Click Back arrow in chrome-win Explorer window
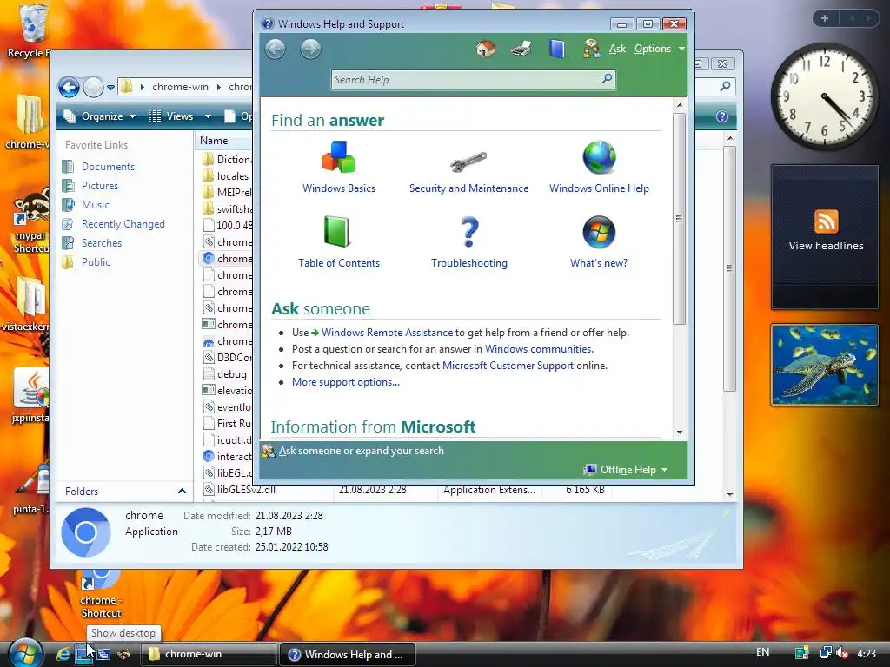 point(69,88)
